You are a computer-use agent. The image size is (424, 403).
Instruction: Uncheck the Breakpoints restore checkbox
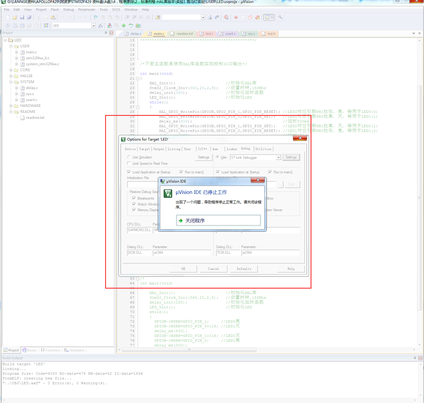134,198
